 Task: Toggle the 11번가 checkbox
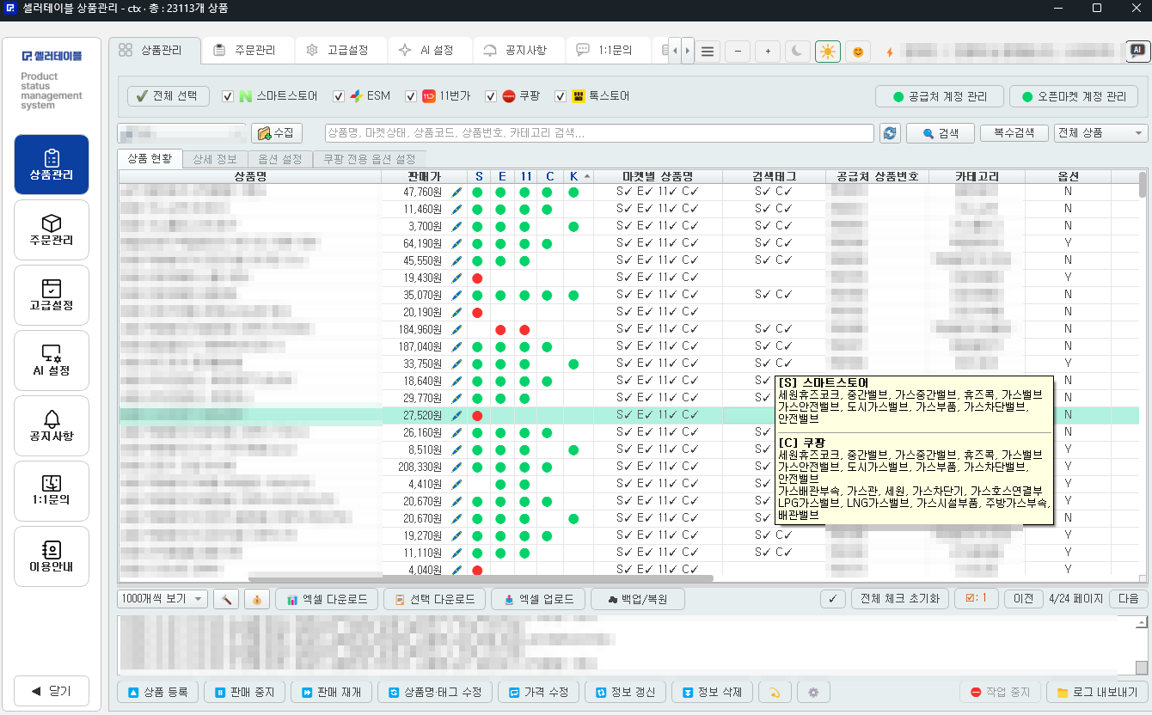point(411,96)
